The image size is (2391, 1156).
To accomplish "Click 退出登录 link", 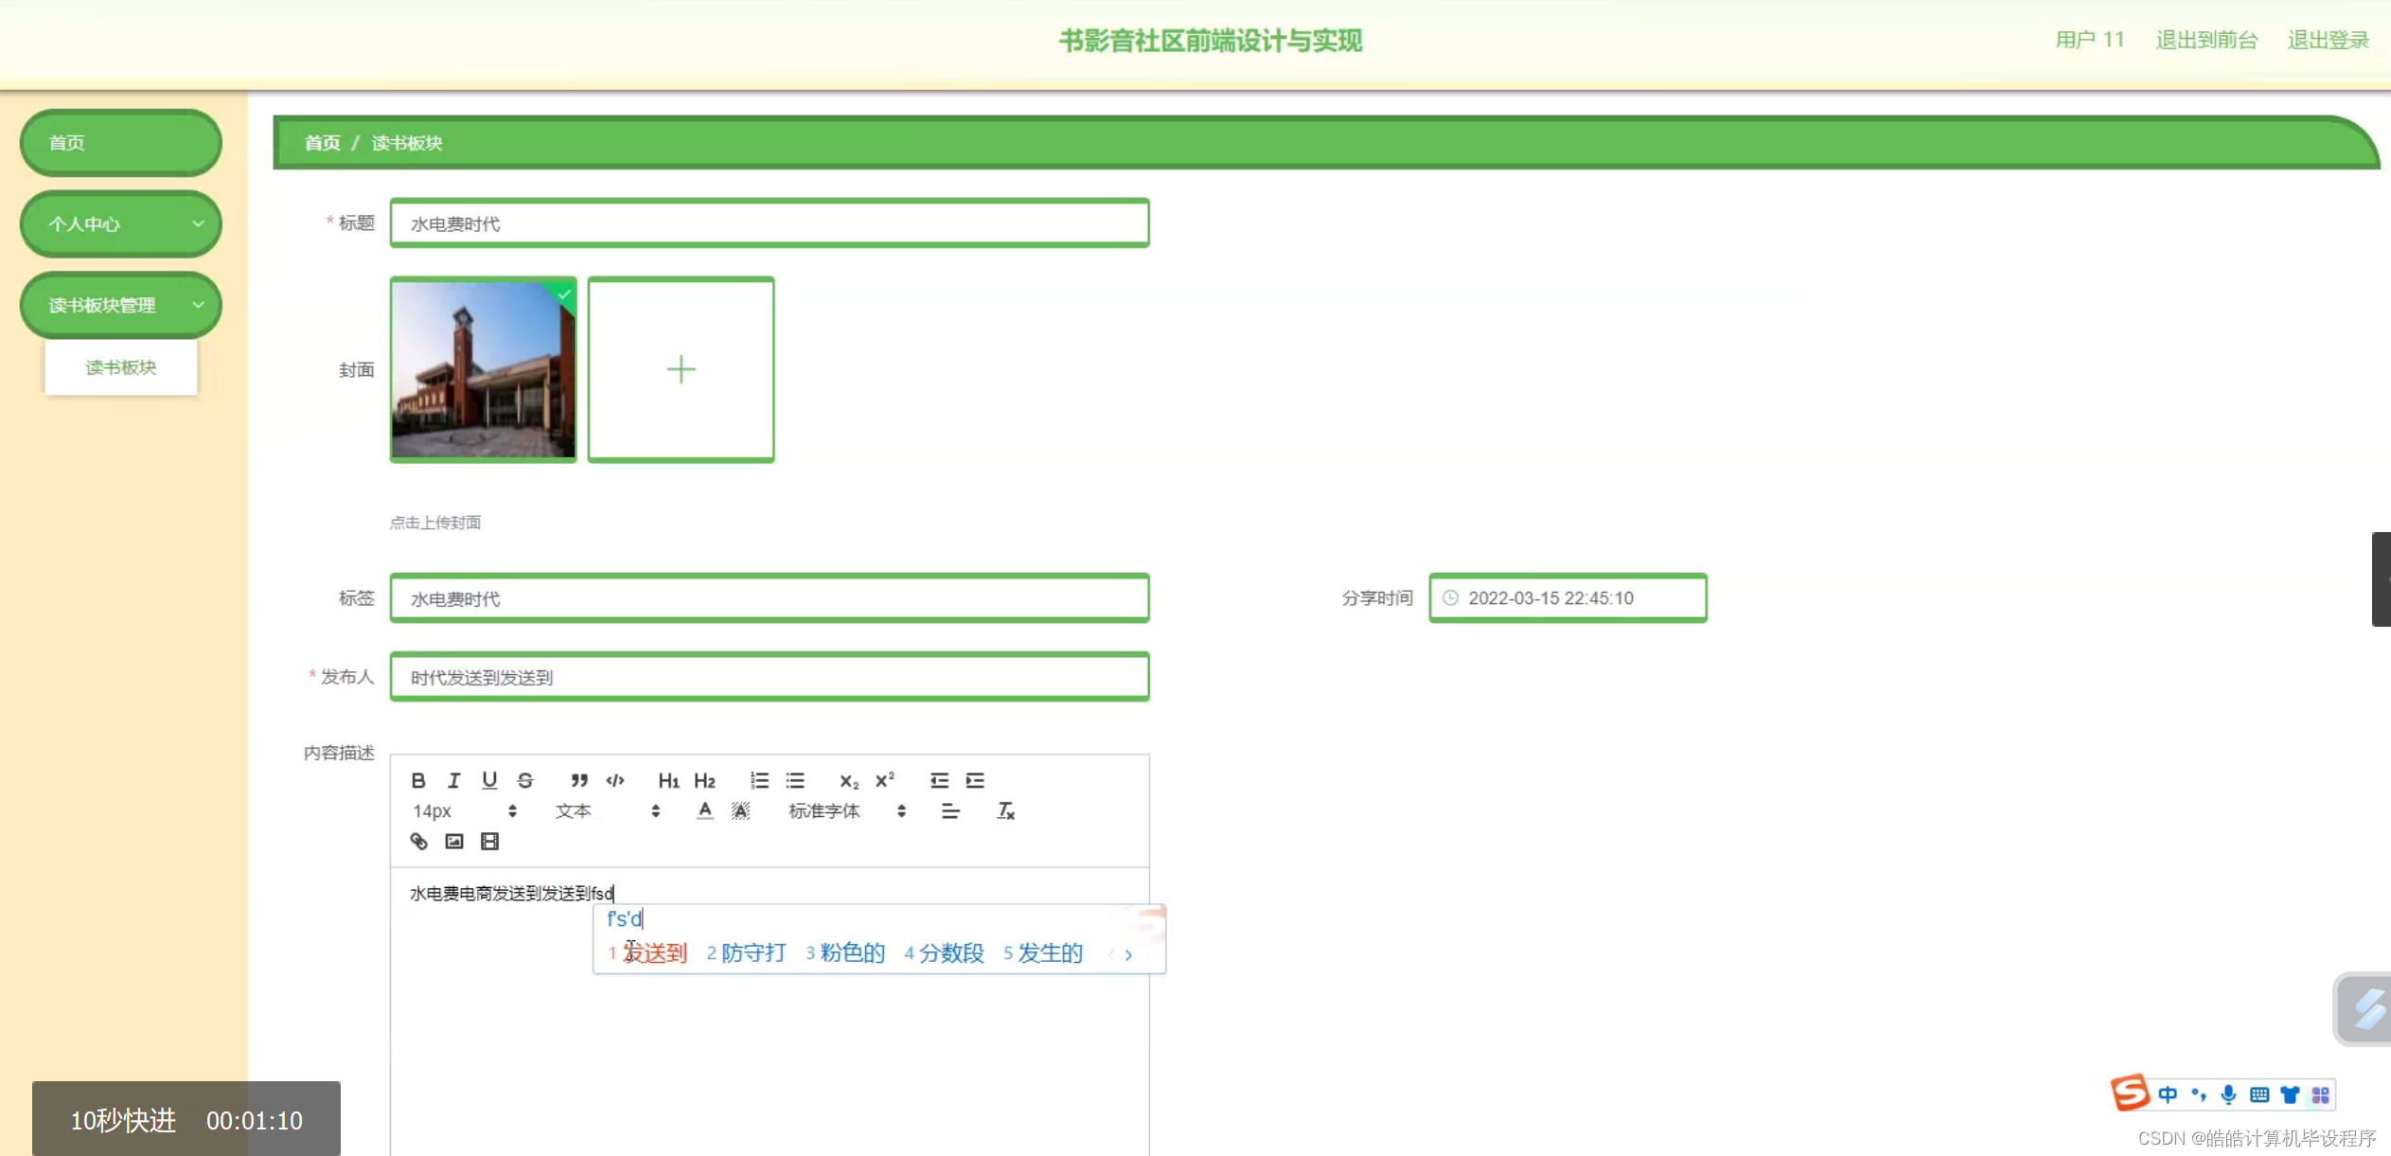I will (2328, 40).
